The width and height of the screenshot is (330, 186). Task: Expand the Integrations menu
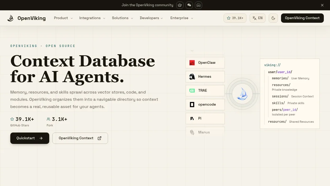point(92,18)
